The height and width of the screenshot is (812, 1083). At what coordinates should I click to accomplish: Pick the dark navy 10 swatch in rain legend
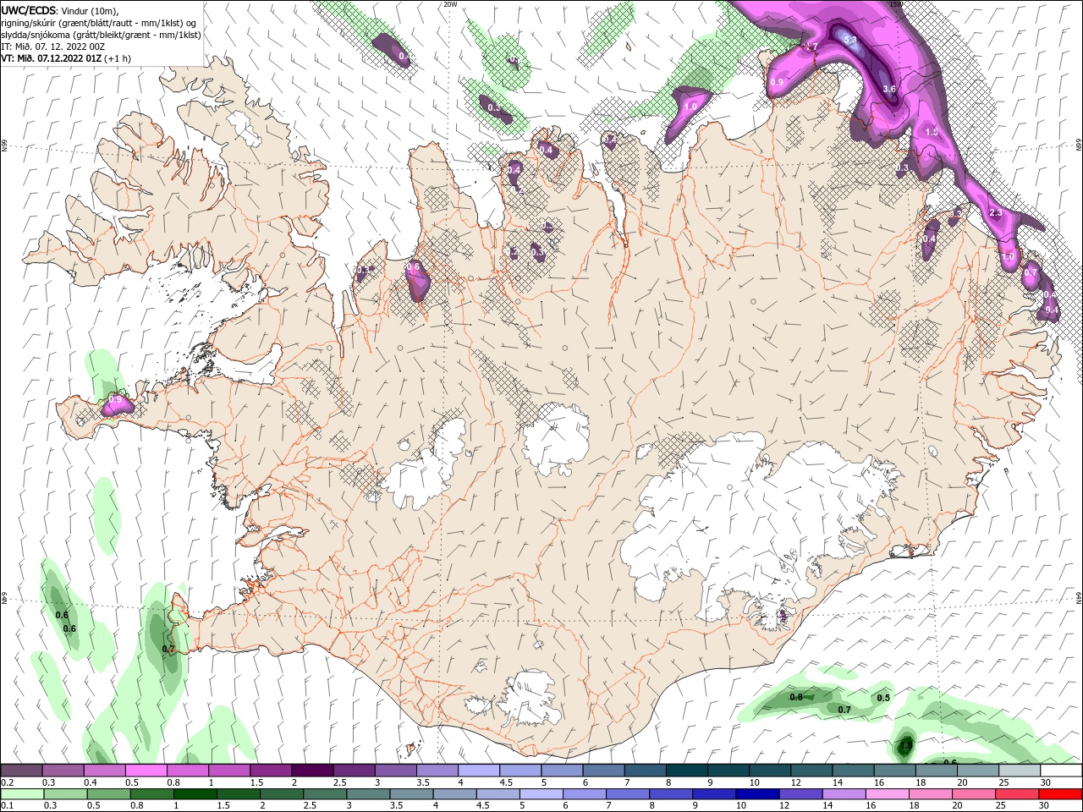[x=756, y=794]
